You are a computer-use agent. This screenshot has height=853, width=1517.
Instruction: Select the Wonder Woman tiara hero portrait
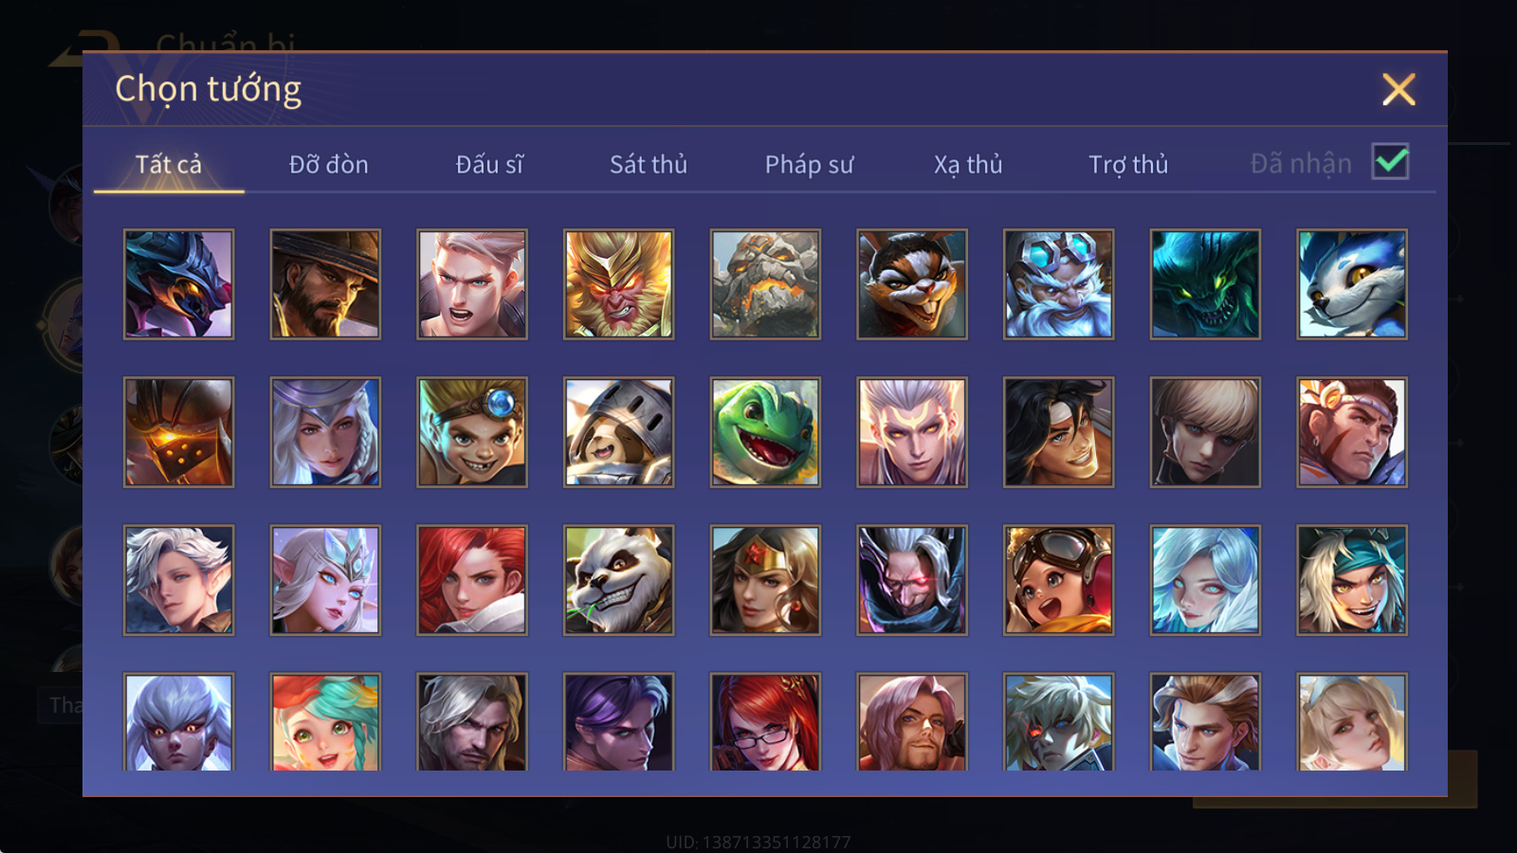[765, 580]
